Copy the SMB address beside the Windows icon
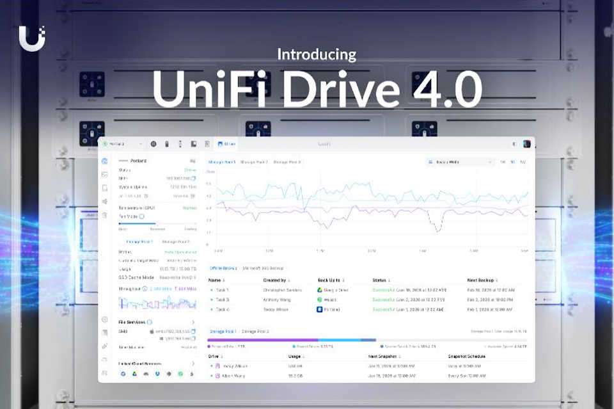The image size is (614, 409). point(193,339)
